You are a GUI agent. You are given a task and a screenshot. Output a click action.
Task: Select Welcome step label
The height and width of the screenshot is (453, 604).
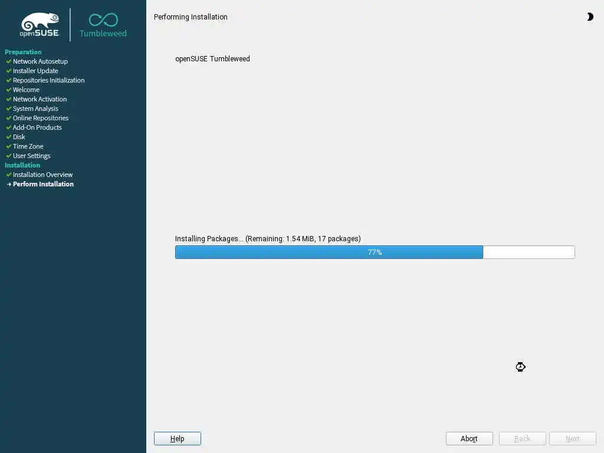tap(26, 90)
